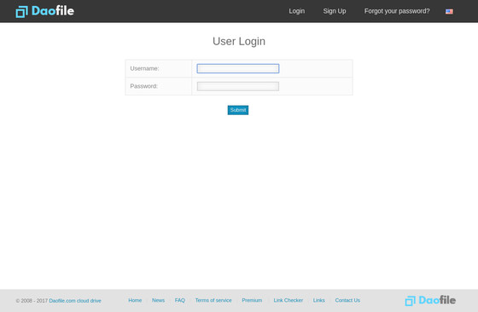
Task: Read the Terms of service
Action: click(213, 300)
